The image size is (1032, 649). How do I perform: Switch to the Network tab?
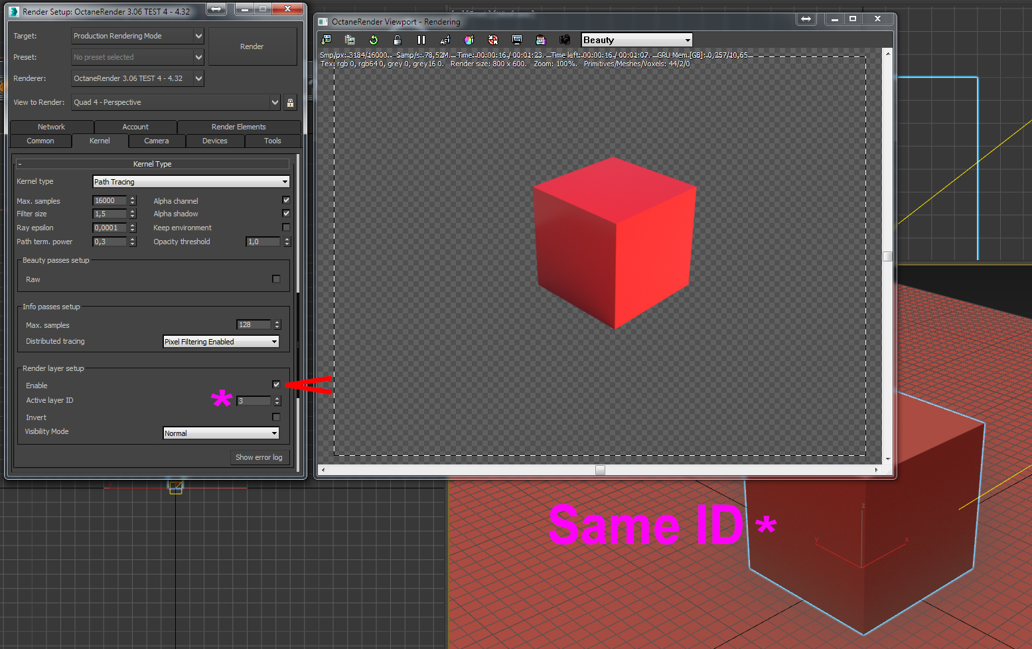52,127
